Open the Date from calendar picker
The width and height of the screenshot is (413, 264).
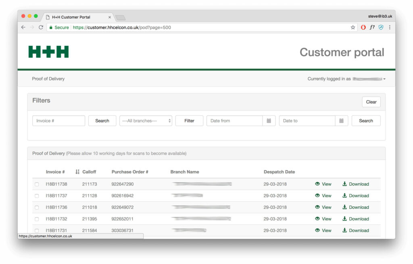(269, 121)
